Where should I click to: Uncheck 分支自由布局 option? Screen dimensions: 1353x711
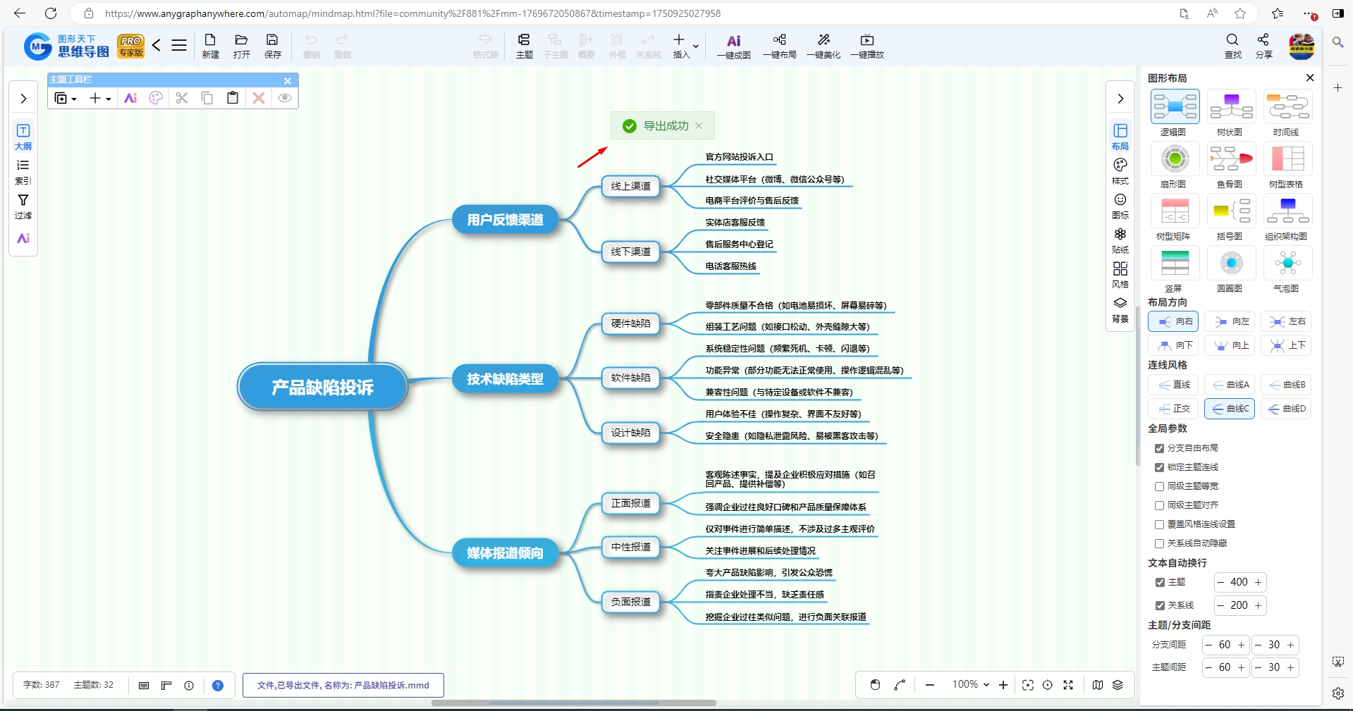point(1159,448)
